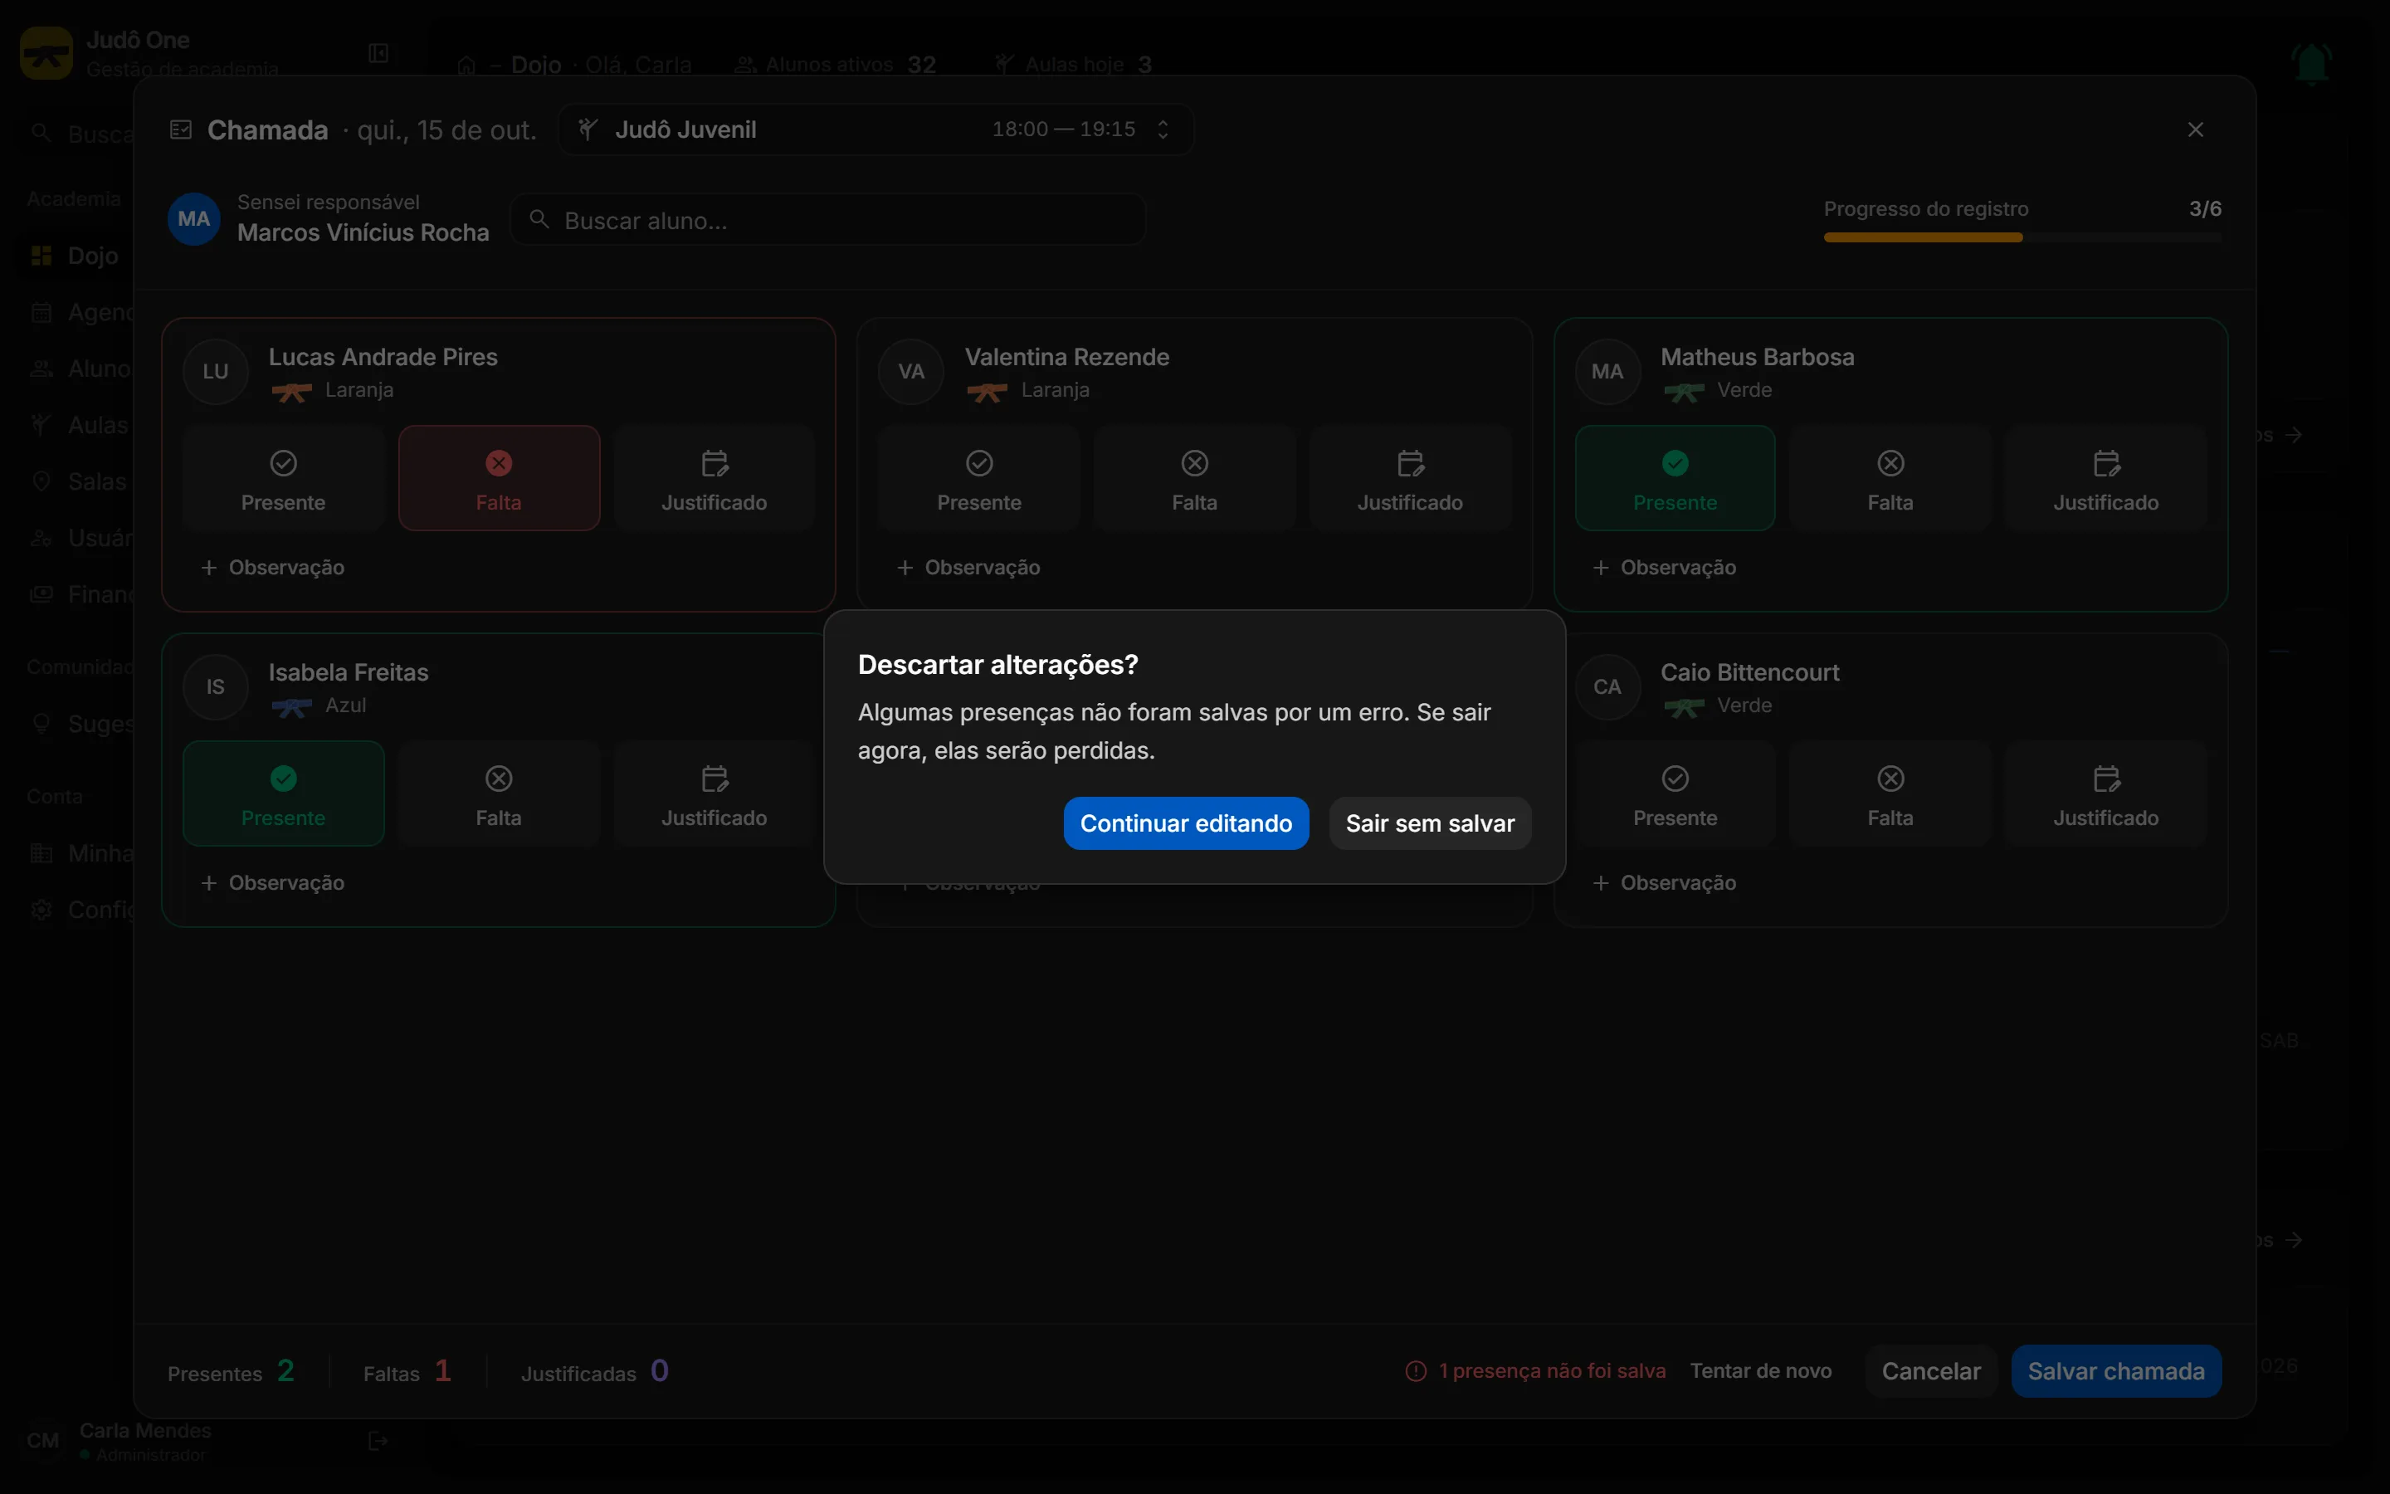
Task: Click the blue belt icon for Isabela
Action: 291,707
